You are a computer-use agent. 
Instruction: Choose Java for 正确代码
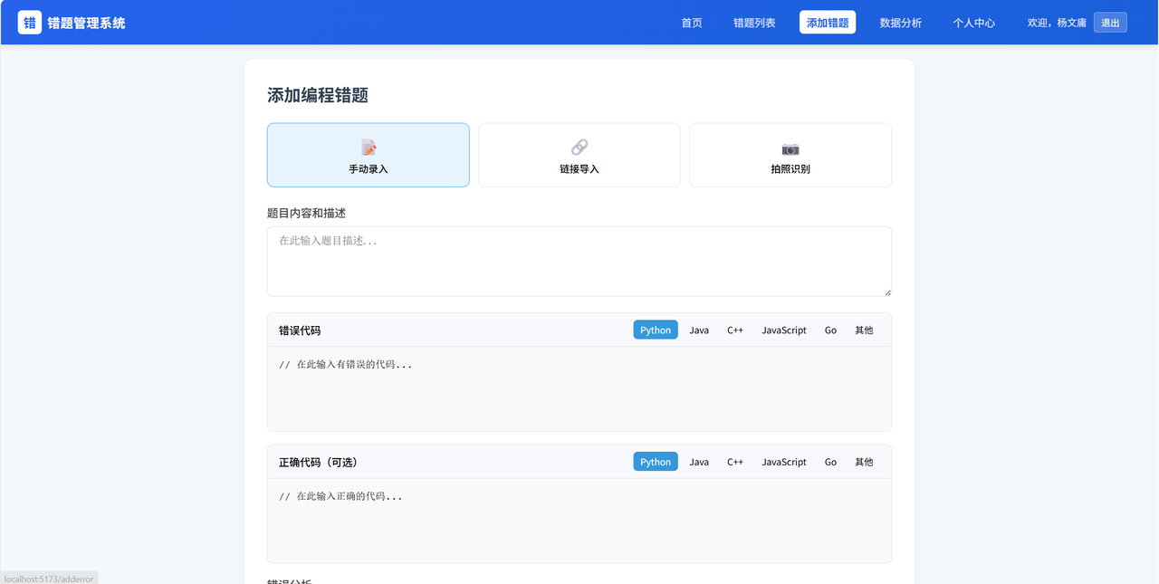699,462
